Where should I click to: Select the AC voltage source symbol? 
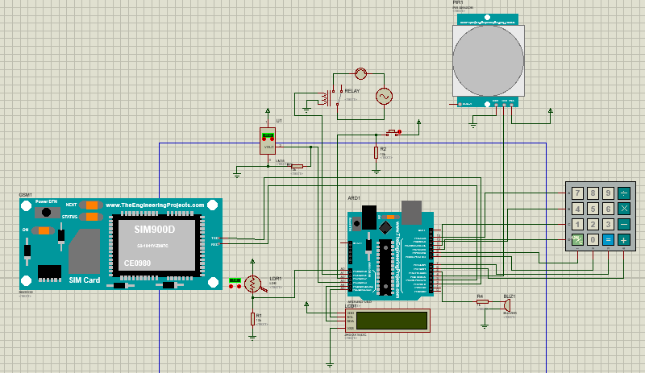click(x=382, y=97)
